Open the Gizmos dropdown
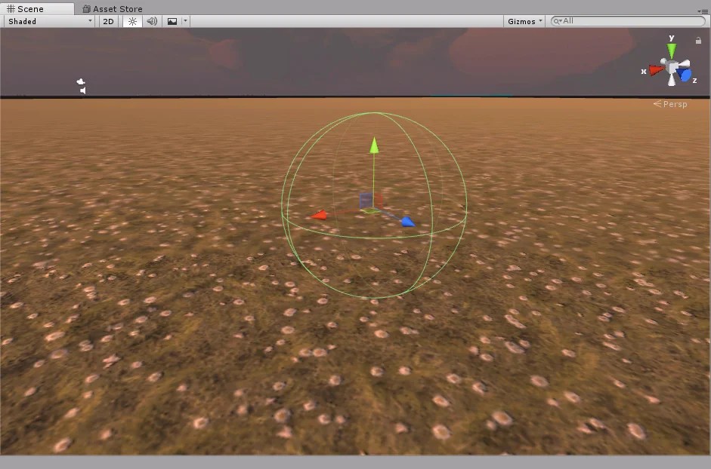This screenshot has height=469, width=711. pyautogui.click(x=524, y=21)
